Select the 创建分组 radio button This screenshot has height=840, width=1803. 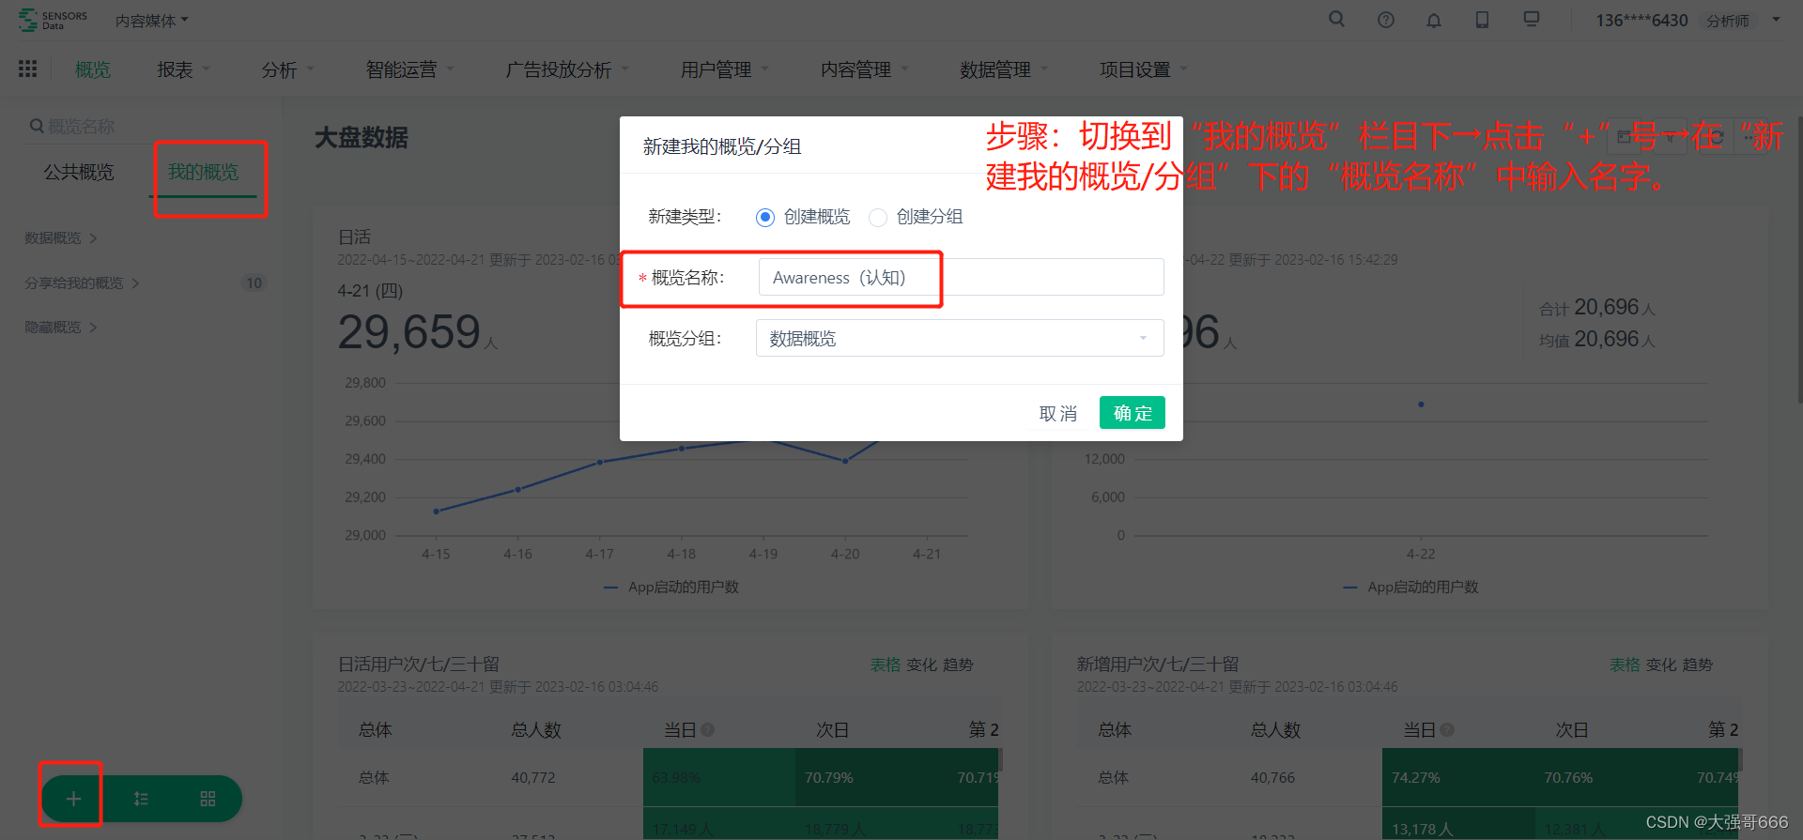[x=878, y=218]
